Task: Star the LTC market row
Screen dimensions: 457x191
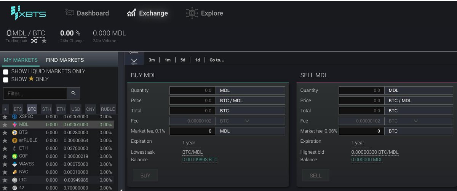Action: (5, 180)
